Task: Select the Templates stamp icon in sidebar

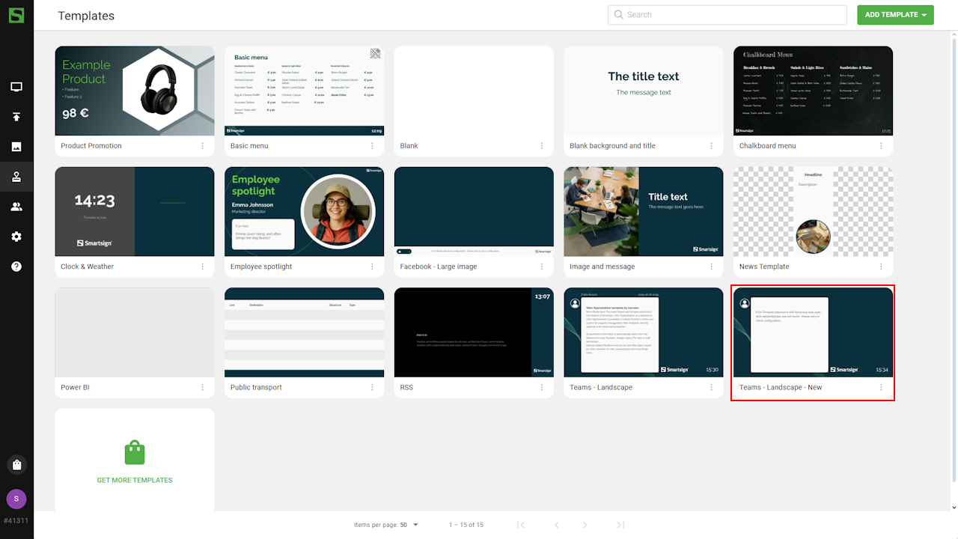Action: tap(16, 177)
